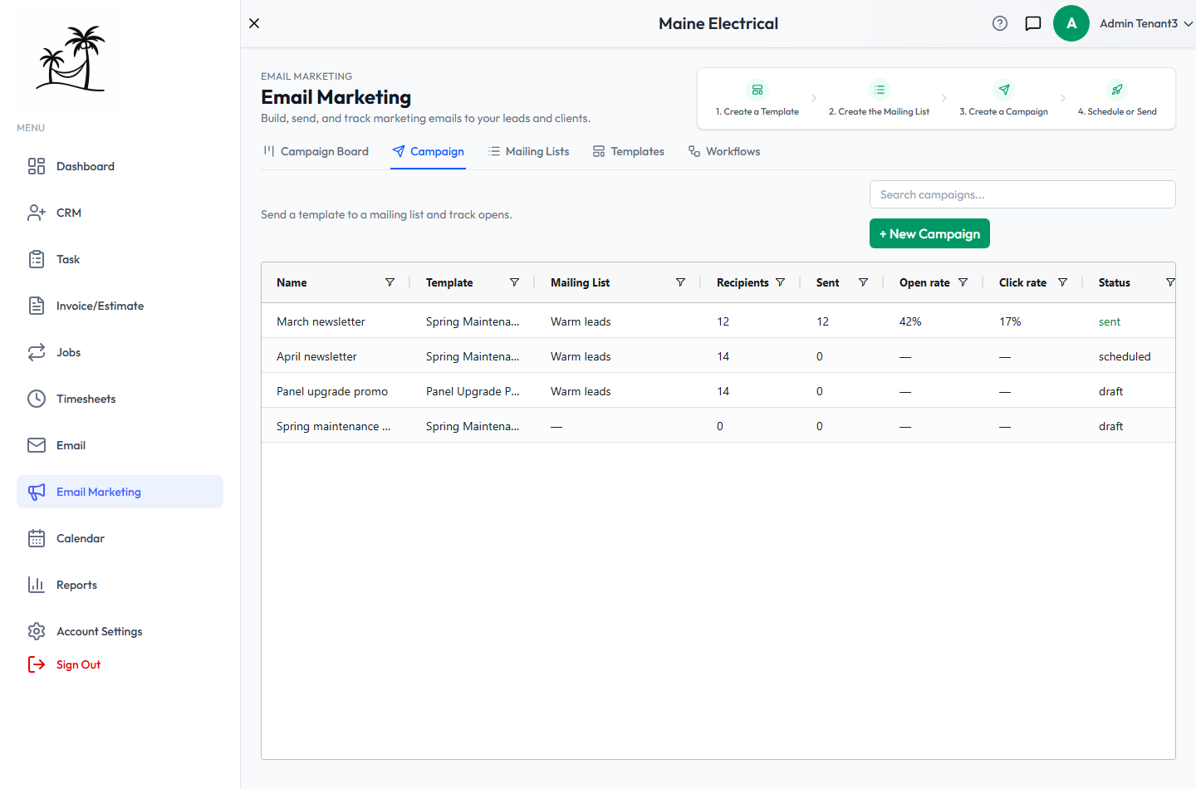The image size is (1196, 789).
Task: Click the Reports bar chart icon
Action: tap(37, 585)
